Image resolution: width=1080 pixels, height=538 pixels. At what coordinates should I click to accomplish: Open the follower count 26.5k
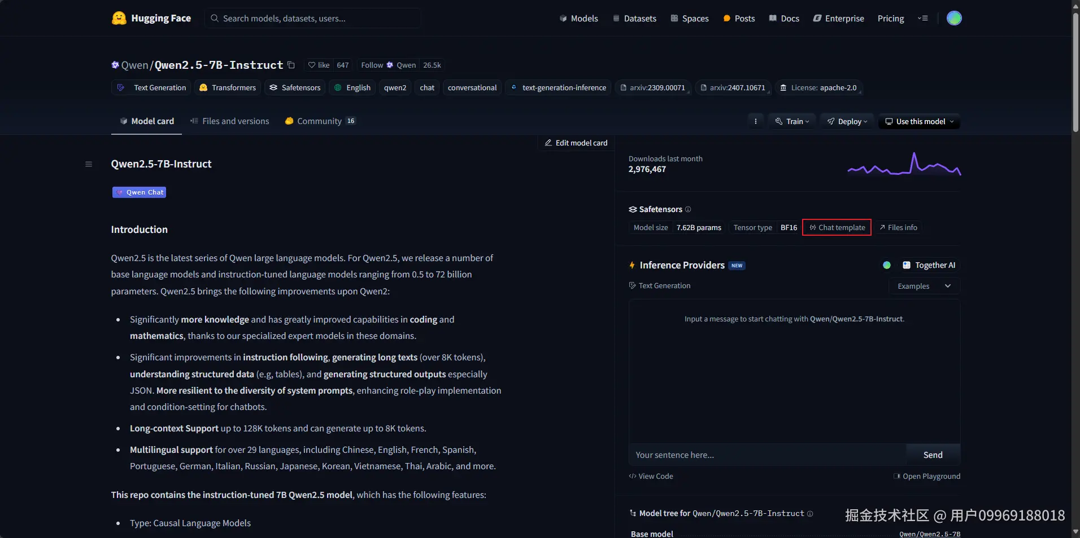point(432,65)
